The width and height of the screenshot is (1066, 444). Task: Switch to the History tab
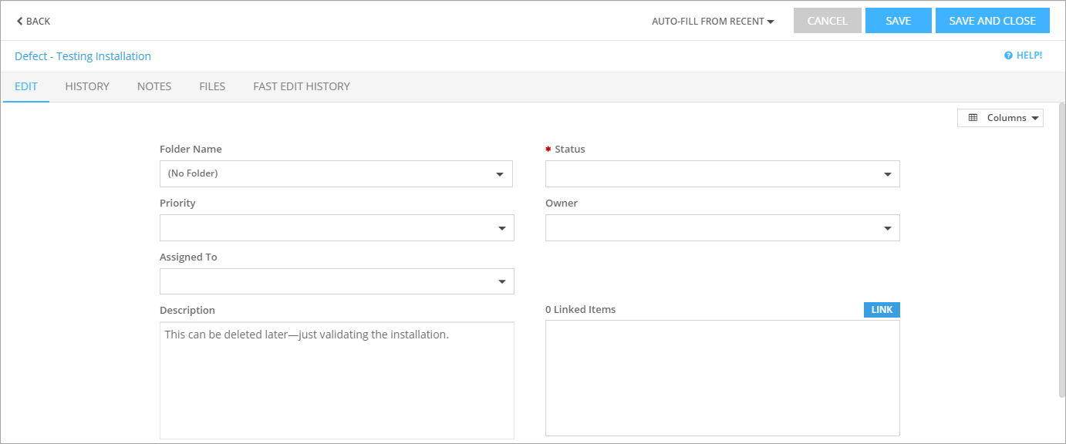click(x=86, y=86)
